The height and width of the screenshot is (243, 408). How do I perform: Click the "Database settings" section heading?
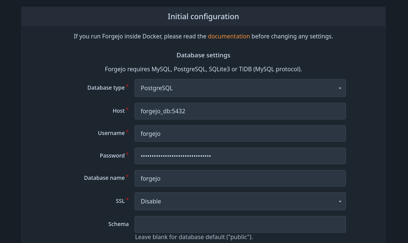[203, 55]
